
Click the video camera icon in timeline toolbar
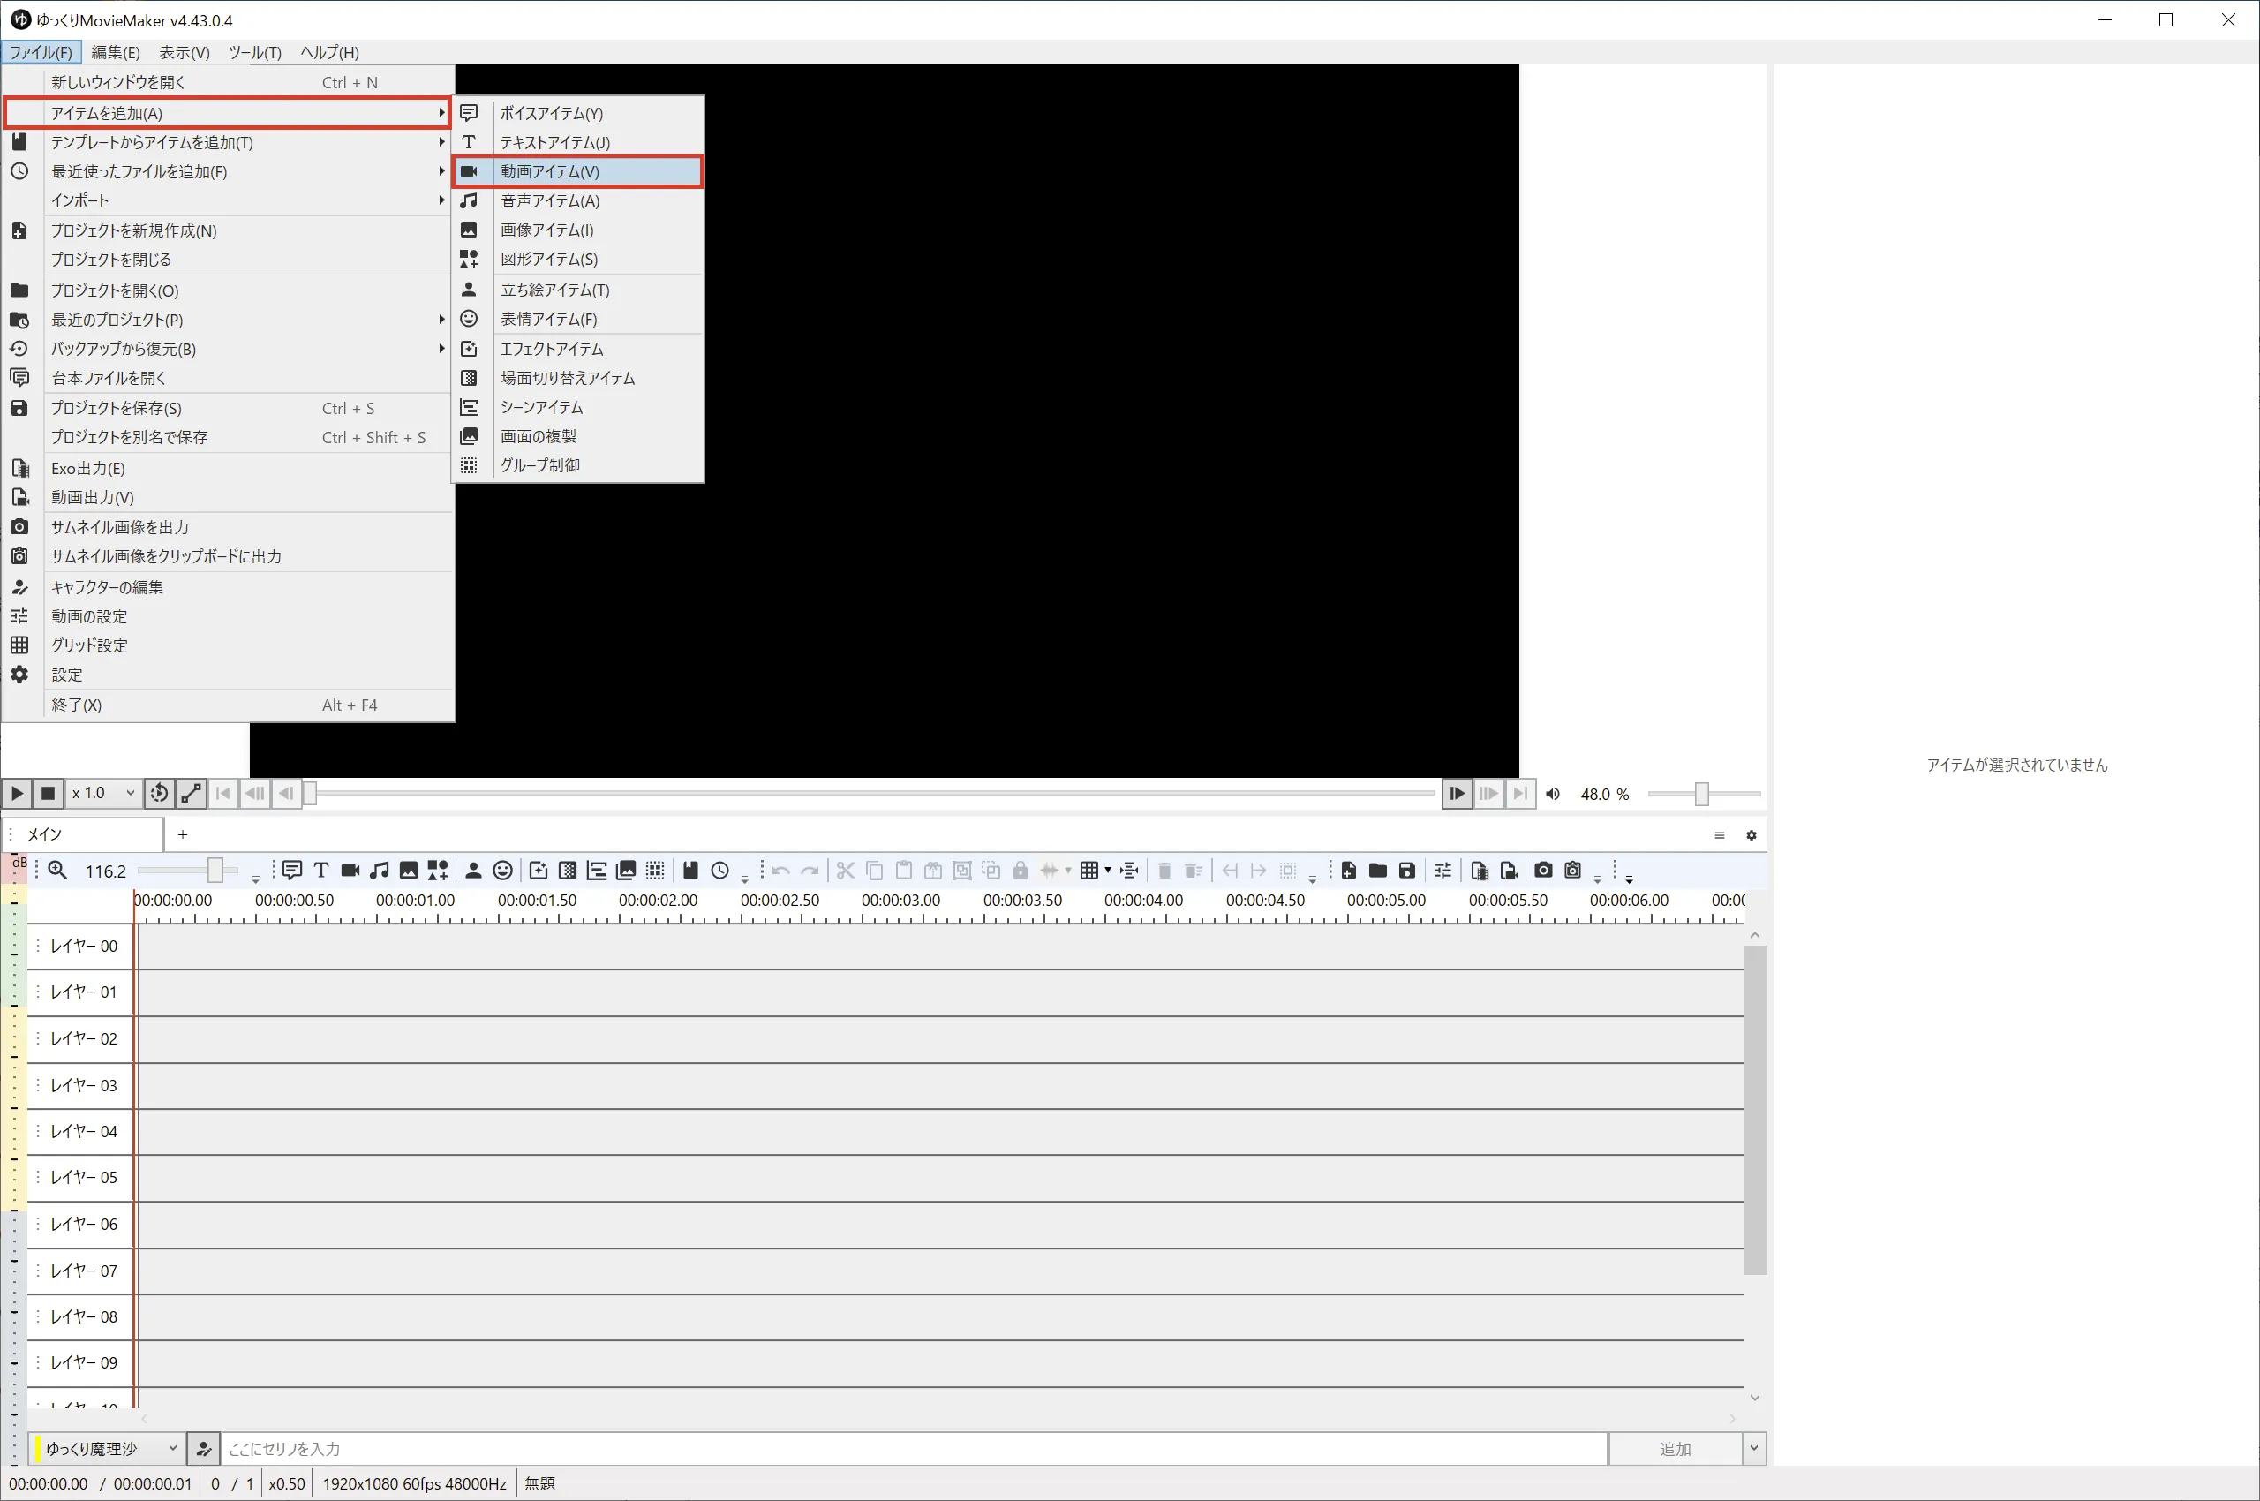[x=350, y=871]
